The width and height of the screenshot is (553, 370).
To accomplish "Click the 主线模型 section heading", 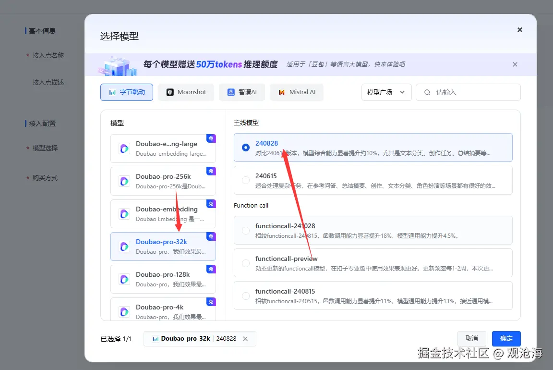I will click(246, 123).
